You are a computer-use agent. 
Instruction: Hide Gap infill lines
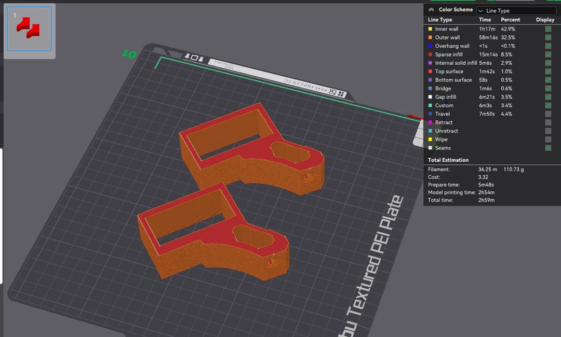(548, 96)
